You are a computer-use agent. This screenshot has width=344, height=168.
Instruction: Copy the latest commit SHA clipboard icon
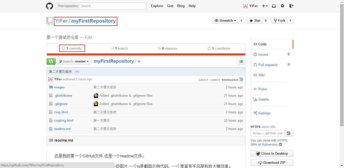coord(242,79)
